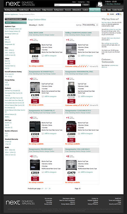Click the Next Domestic Appliances header logo
The image size is (127, 214).
(20, 4)
